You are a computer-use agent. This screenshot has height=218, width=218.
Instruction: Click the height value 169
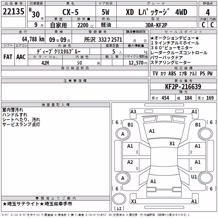[210, 98]
